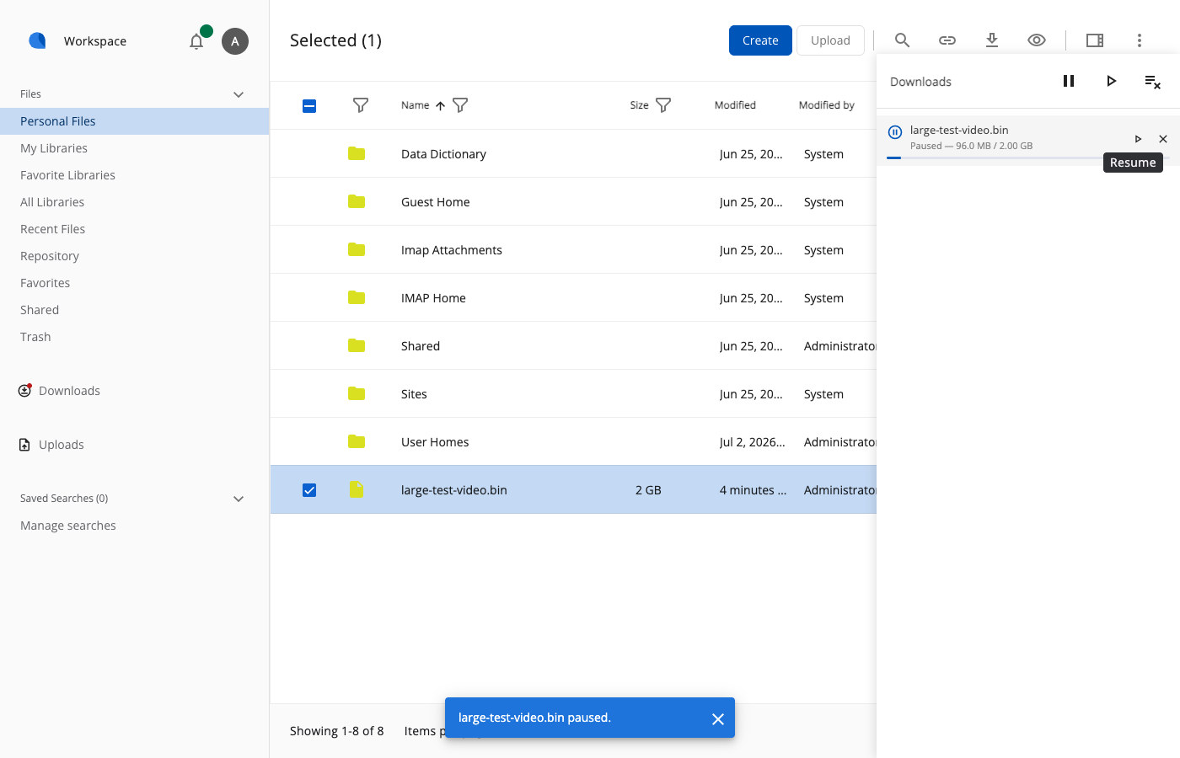Click the Create button
The image size is (1180, 758).
click(760, 40)
